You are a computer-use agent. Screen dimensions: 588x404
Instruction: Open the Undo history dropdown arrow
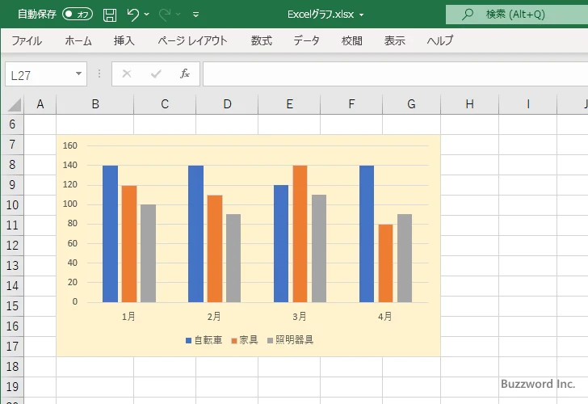(x=147, y=15)
